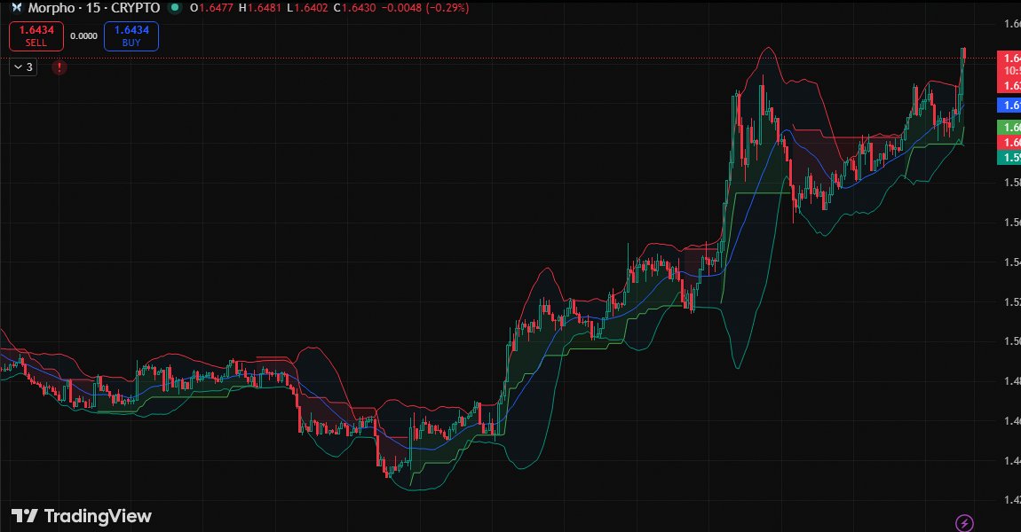
Task: Click the green market status dot
Action: [174, 8]
